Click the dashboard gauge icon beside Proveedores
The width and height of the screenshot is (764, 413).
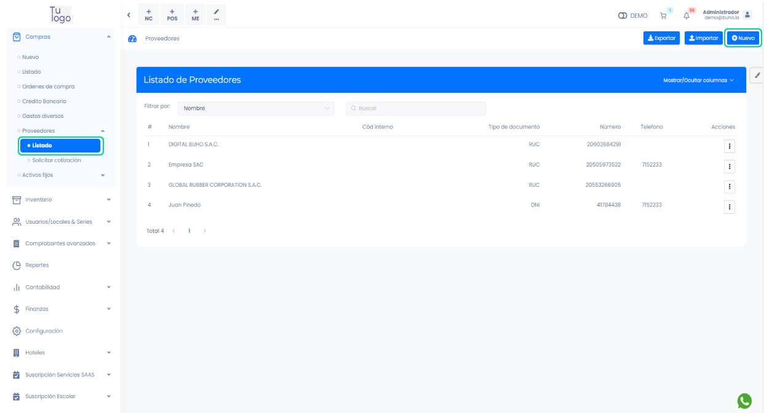click(x=132, y=39)
